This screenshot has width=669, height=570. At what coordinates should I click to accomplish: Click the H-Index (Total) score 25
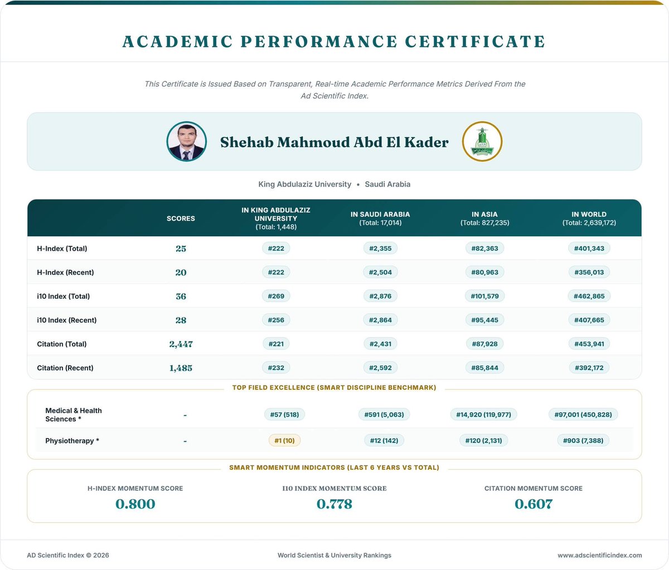[181, 249]
